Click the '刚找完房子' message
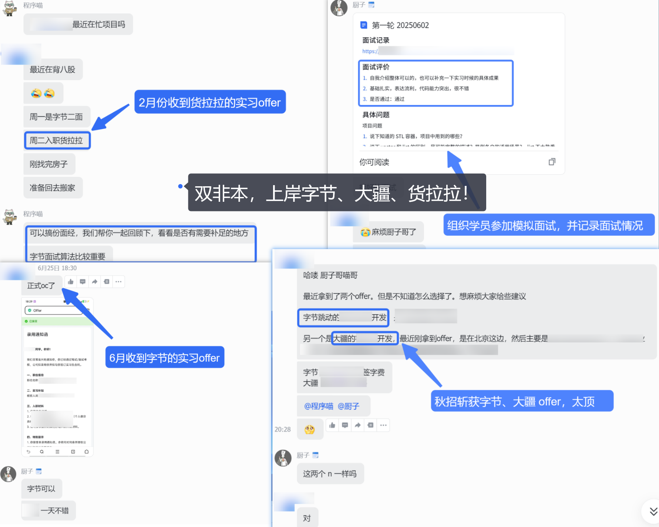The width and height of the screenshot is (659, 527). tap(49, 164)
